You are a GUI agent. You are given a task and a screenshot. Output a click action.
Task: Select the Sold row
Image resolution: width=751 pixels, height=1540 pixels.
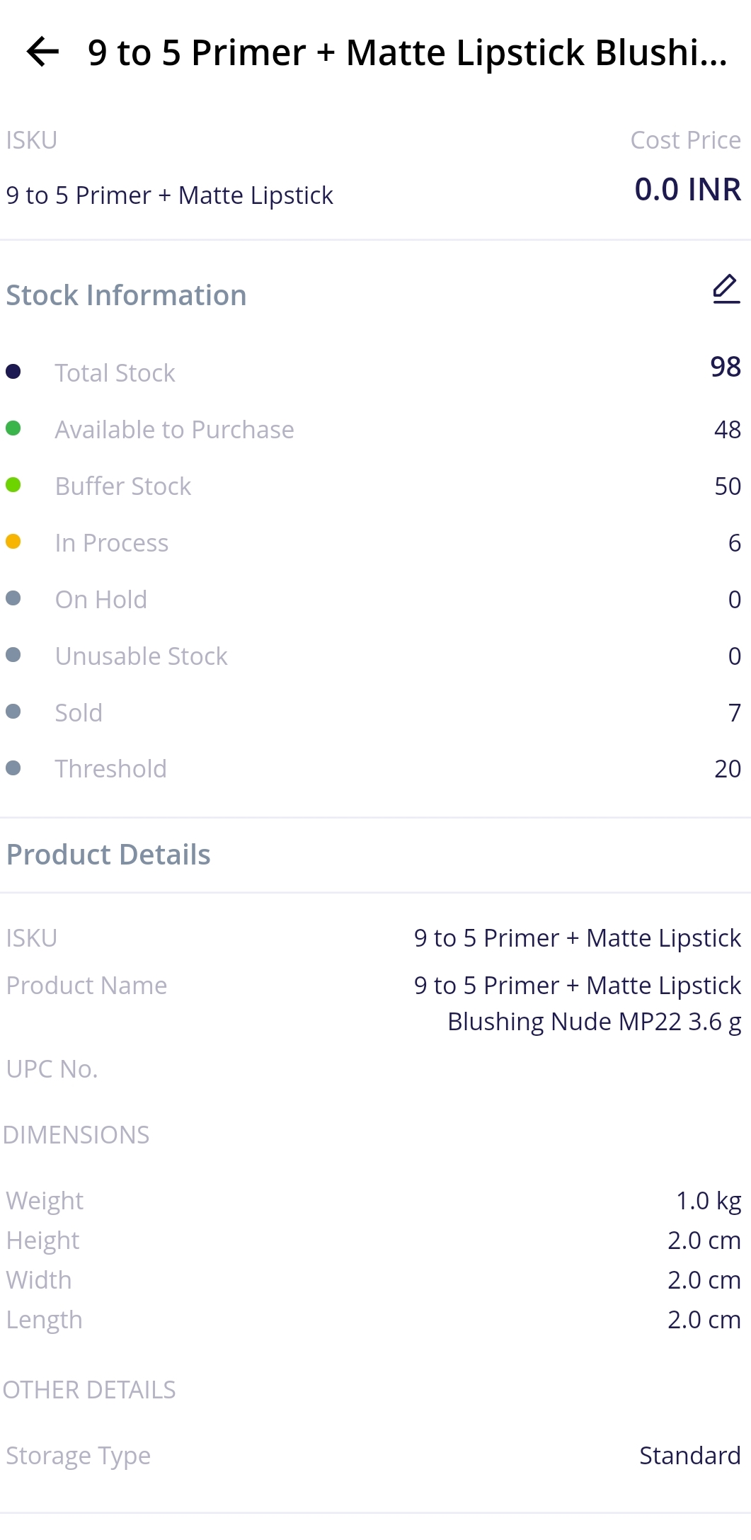point(375,712)
